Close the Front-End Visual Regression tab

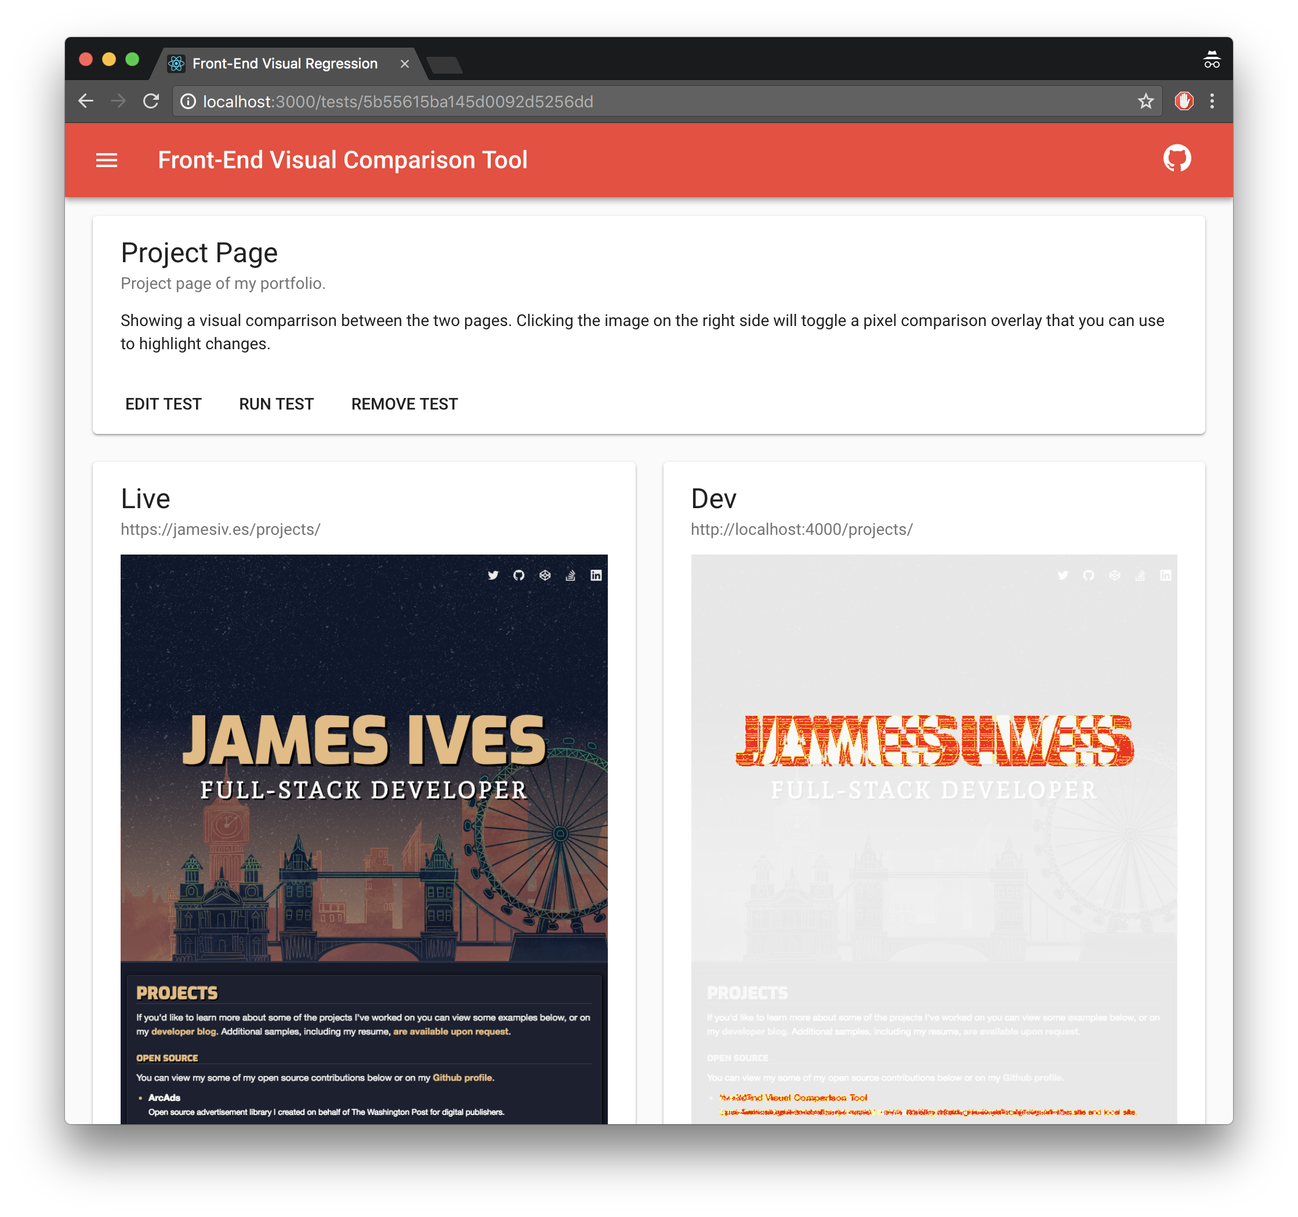click(x=405, y=63)
